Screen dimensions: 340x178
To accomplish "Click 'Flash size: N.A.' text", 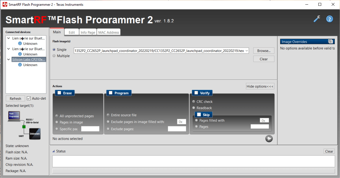I will (17, 152).
